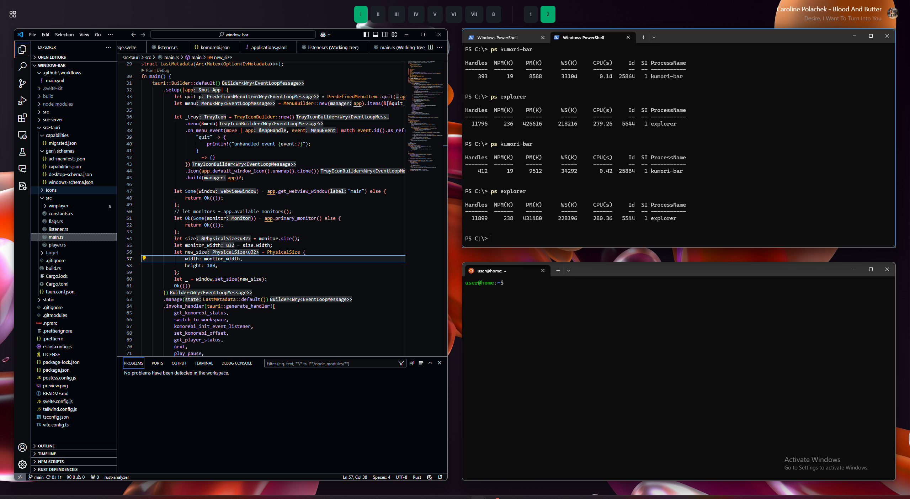Toggle the bottom panel layout button

tap(375, 34)
